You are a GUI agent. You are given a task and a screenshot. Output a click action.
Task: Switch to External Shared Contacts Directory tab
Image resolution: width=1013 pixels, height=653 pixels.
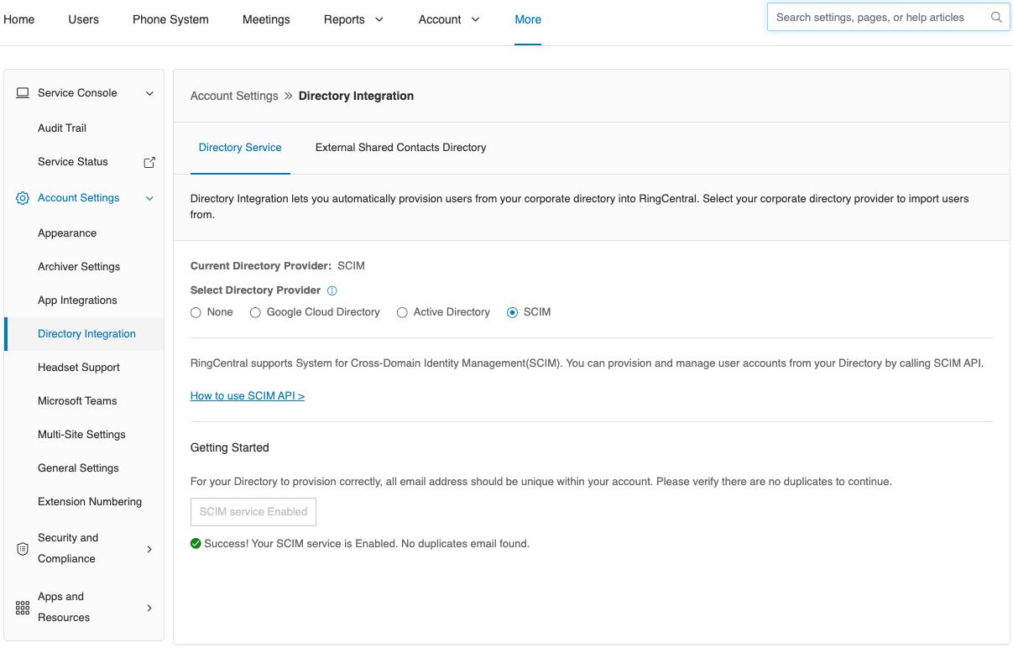(x=401, y=148)
